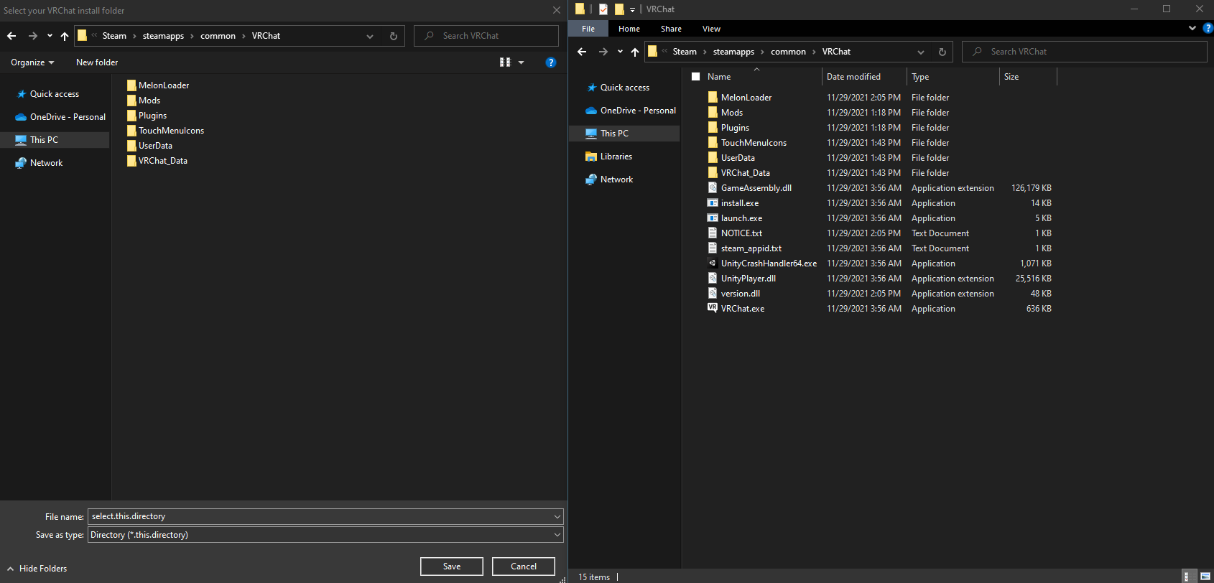Open the View ribbon tab
The height and width of the screenshot is (583, 1214).
coord(711,29)
